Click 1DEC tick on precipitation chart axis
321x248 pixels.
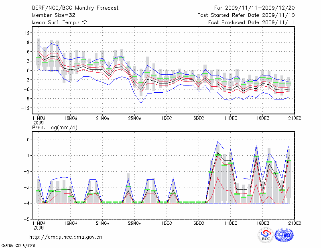click(x=167, y=223)
